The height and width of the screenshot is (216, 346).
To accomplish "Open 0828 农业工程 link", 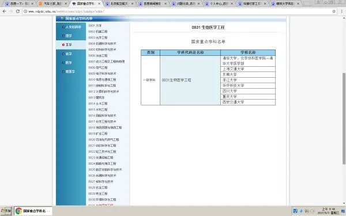I will pos(98,188).
